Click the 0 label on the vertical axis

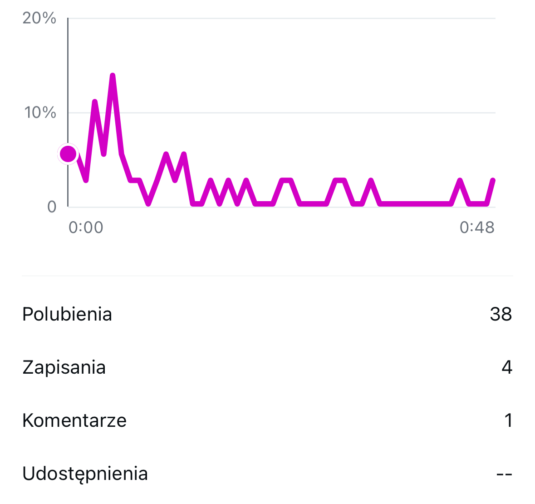pyautogui.click(x=52, y=207)
